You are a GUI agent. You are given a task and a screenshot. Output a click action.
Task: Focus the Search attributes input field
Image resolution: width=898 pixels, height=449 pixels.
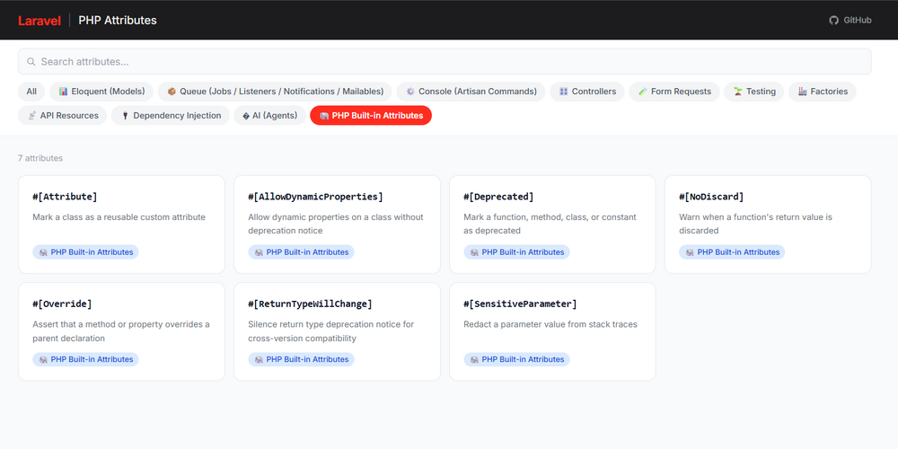coord(449,62)
